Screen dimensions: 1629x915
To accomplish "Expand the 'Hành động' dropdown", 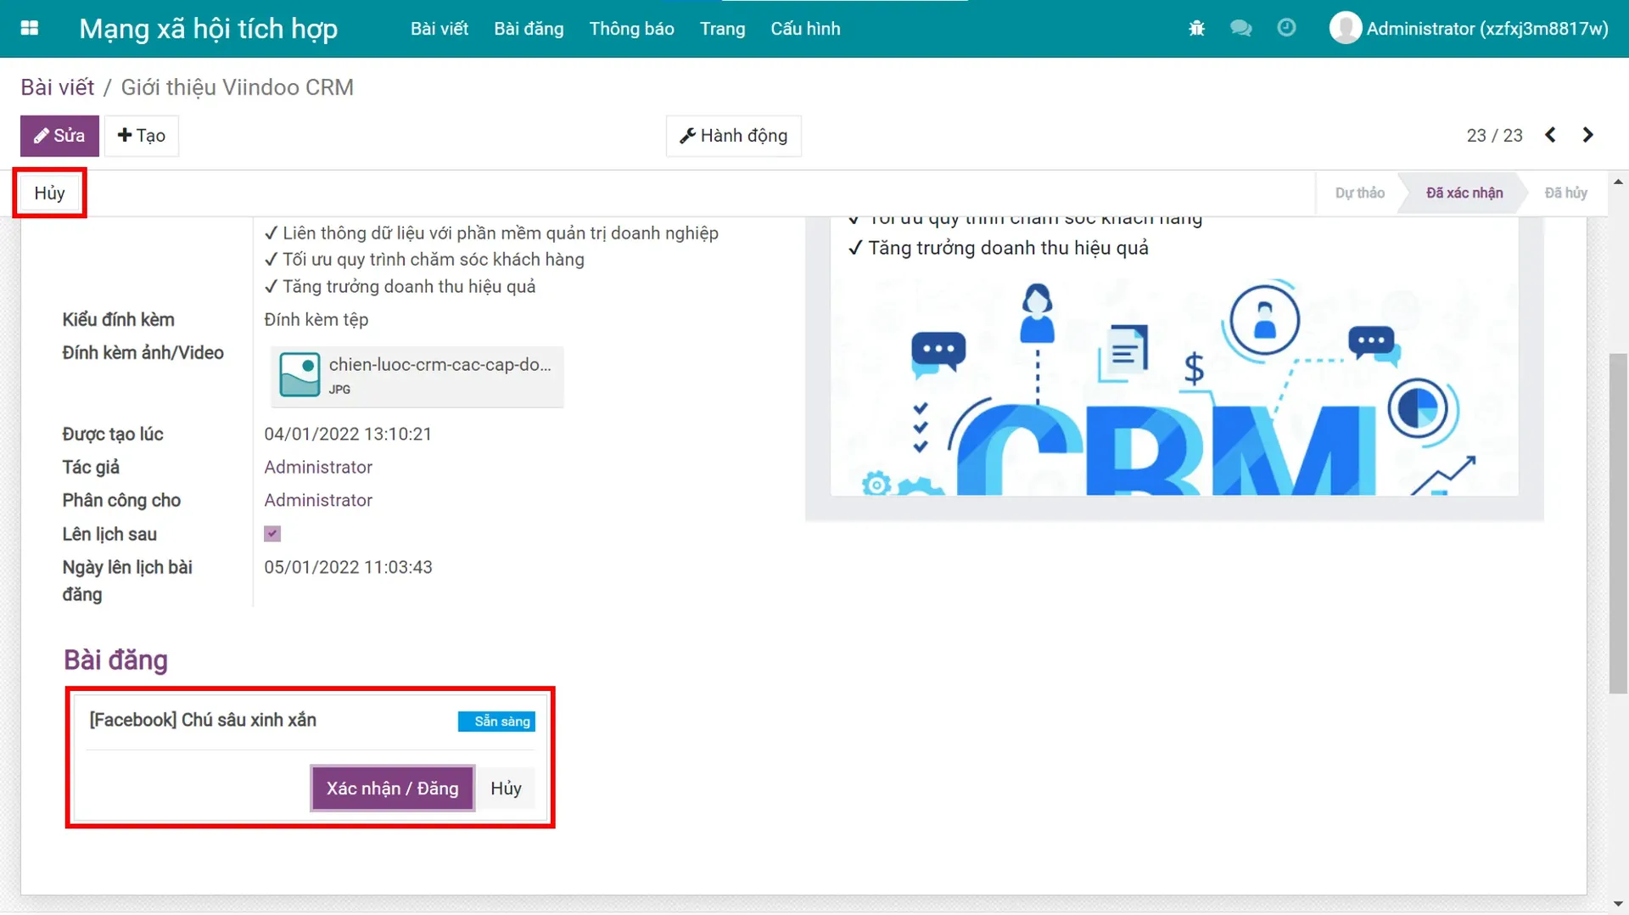I will [734, 136].
